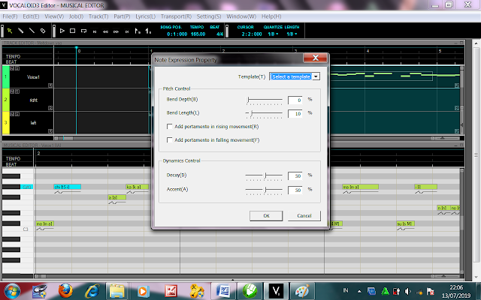The height and width of the screenshot is (300, 481).
Task: Click the Bend Length percent field
Action: tap(295, 113)
